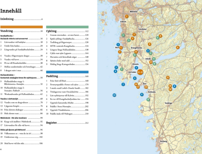This screenshot has height=154, width=202.
Task: Click 'Med havet vid din sida' entry
Action: (21, 144)
